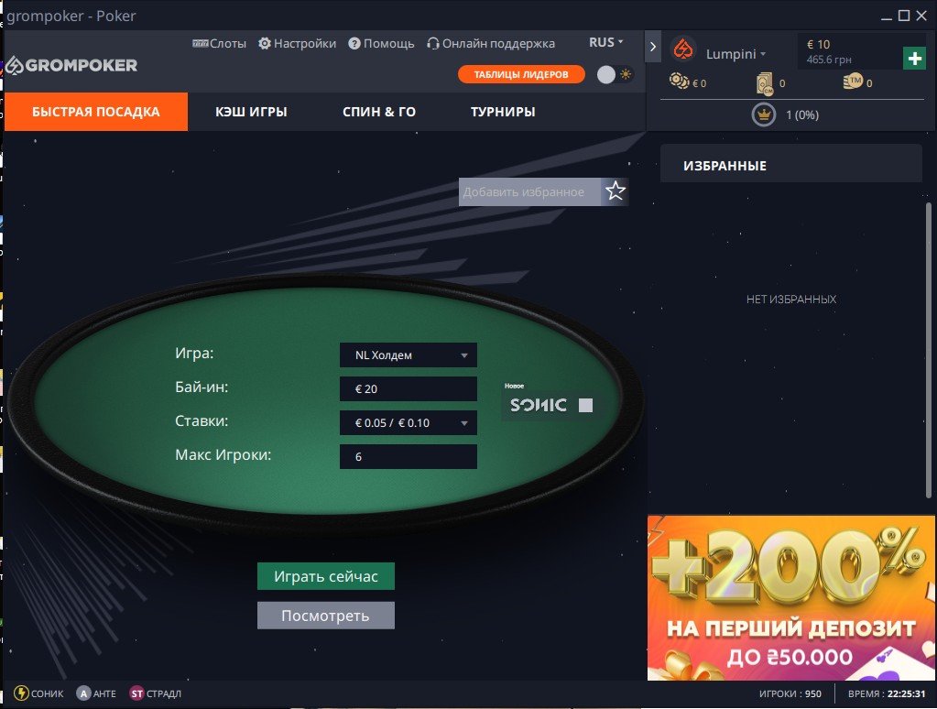
Task: Click the favorites panel vertical scrollbar
Action: pos(928,350)
